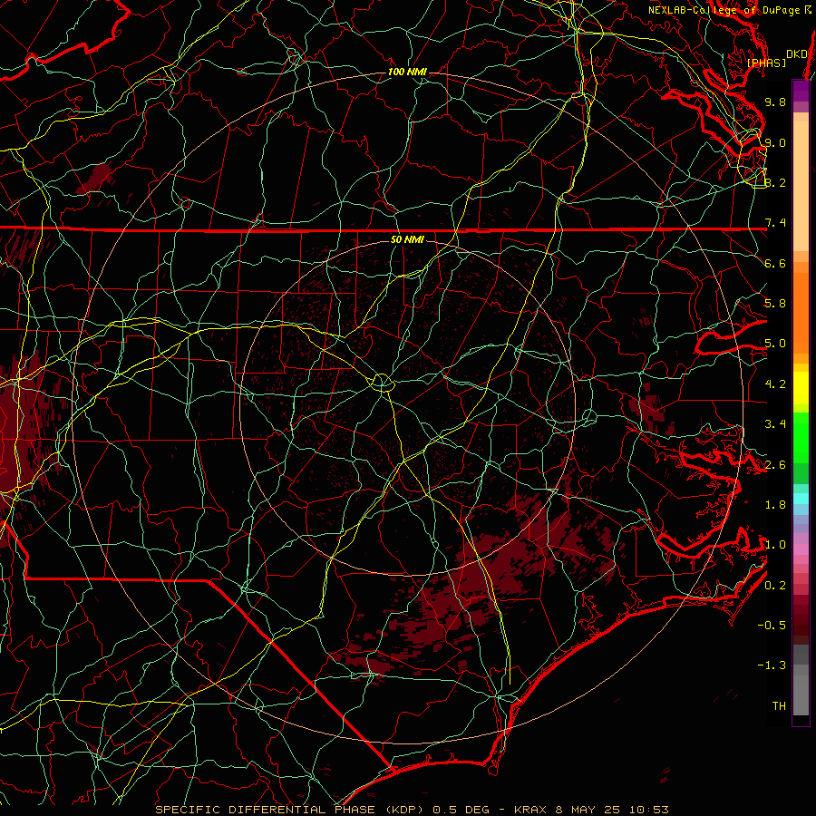Select the bright green swatch on color bar
Image resolution: width=816 pixels, height=816 pixels.
pos(801,437)
